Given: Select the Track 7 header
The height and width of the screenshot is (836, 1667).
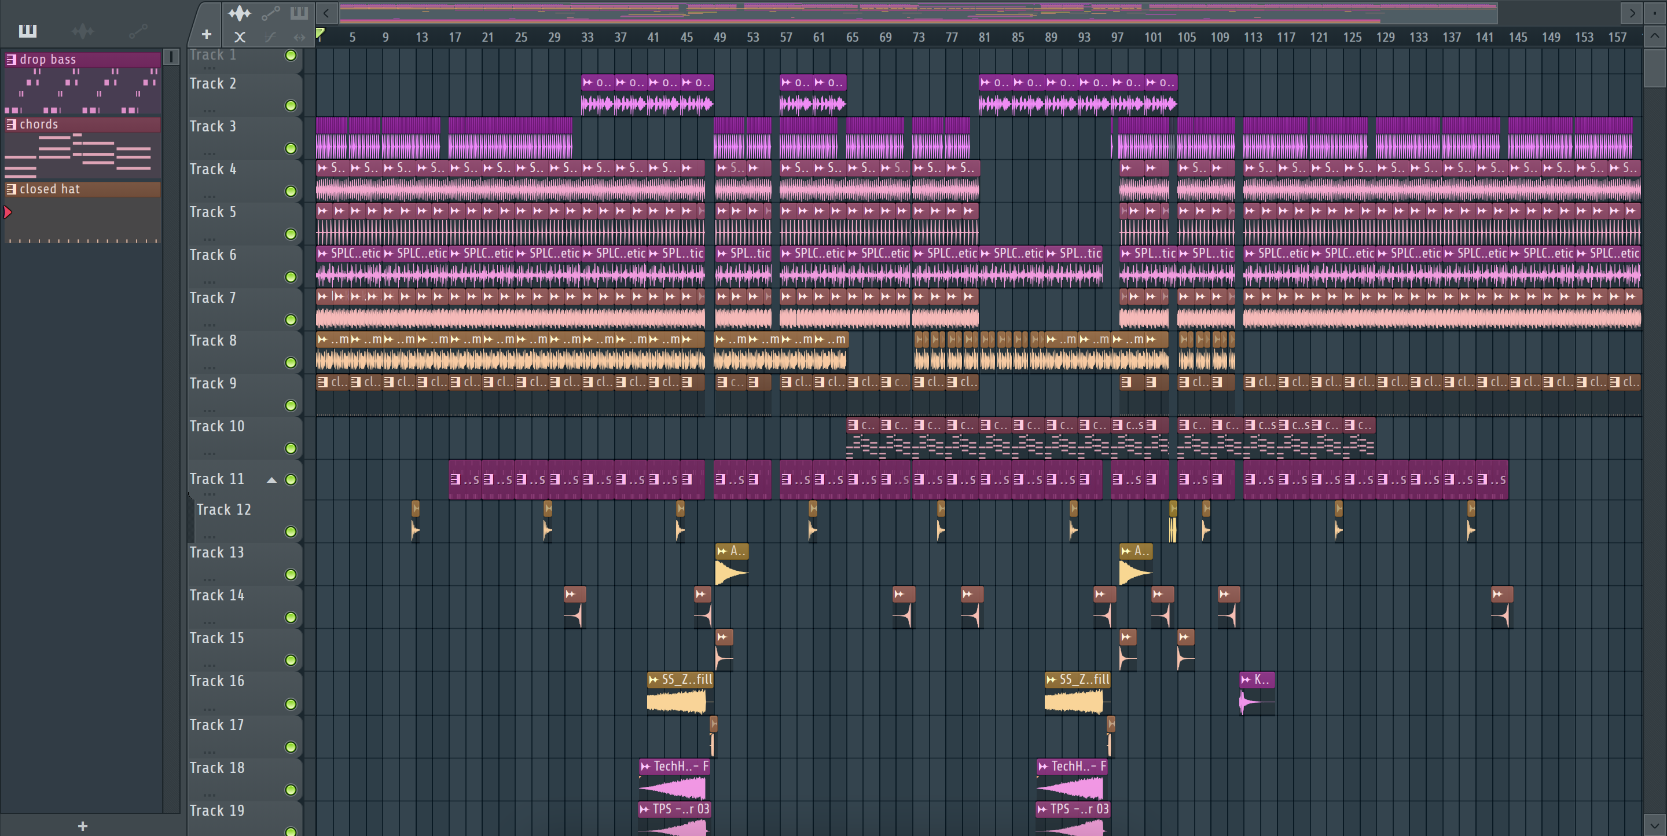Looking at the screenshot, I should pyautogui.click(x=245, y=309).
